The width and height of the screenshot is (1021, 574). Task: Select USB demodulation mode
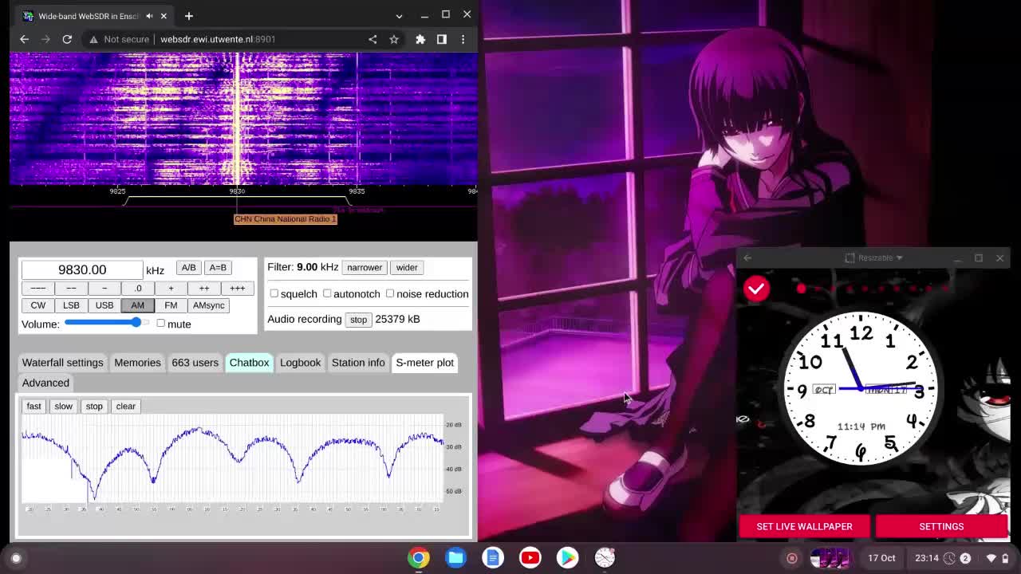pyautogui.click(x=104, y=305)
